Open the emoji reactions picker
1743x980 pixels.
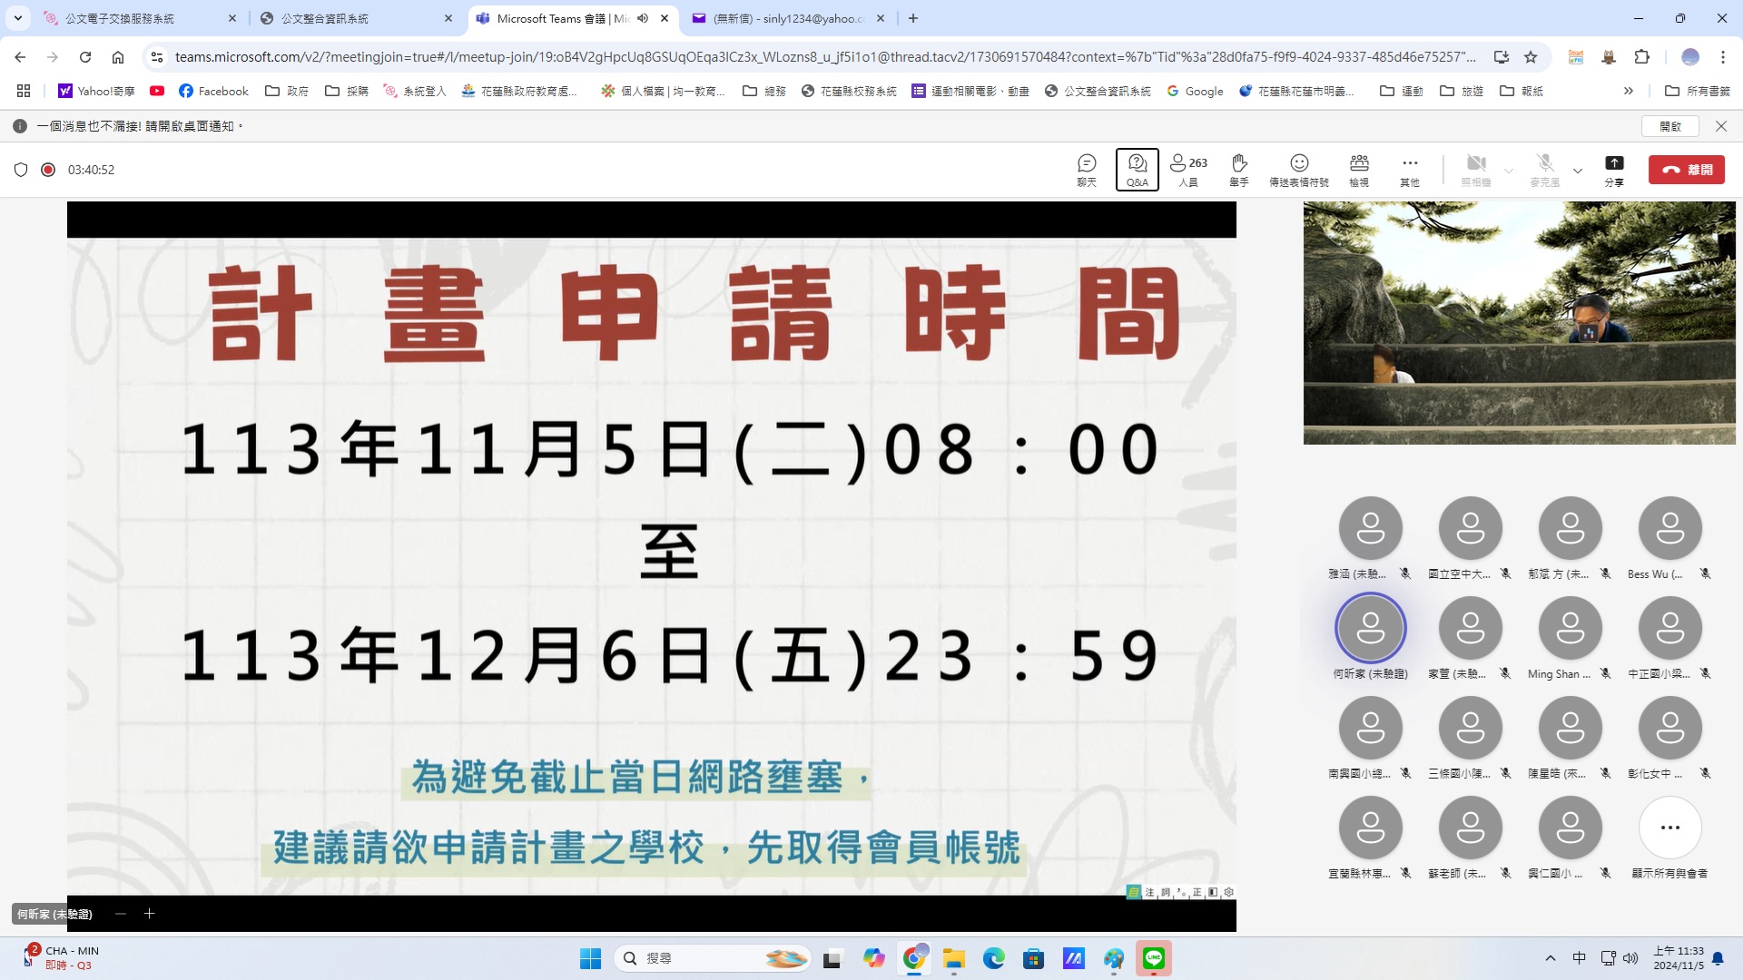click(x=1298, y=169)
